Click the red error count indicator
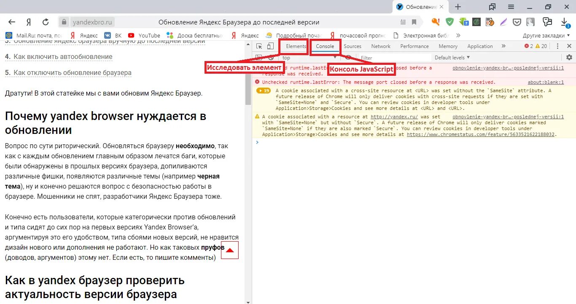The width and height of the screenshot is (576, 304). click(x=529, y=46)
